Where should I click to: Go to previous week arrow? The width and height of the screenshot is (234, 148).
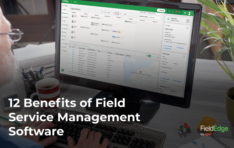click(x=113, y=13)
